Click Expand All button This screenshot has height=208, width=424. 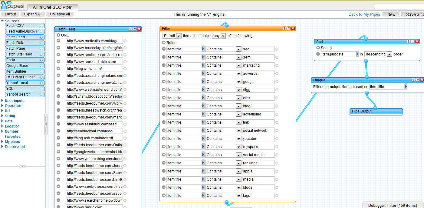[x=33, y=14]
